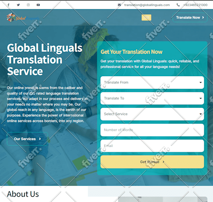This screenshot has height=202, width=213.
Task: Open the Twitter social icon
Action: 18,5
